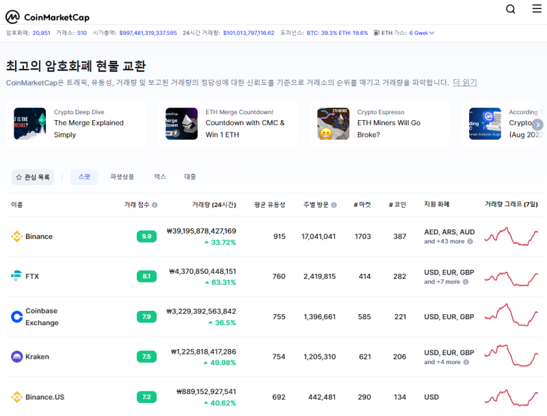Click FTX's 7-day volume graph

(x=511, y=279)
